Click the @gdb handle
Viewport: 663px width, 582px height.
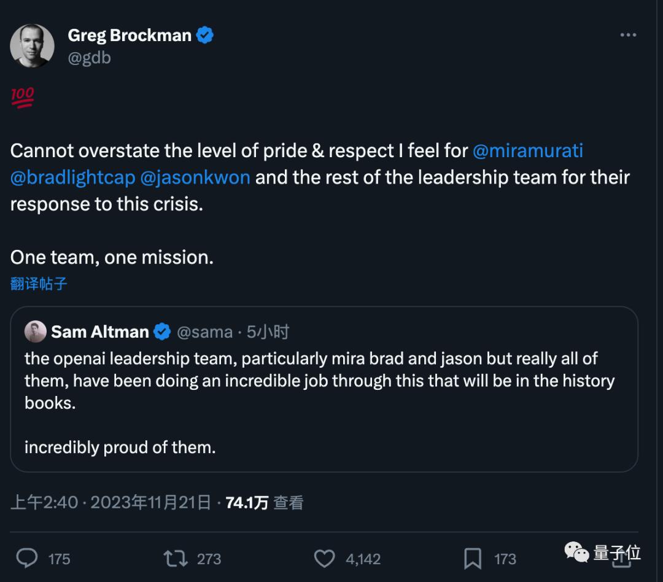click(x=89, y=58)
